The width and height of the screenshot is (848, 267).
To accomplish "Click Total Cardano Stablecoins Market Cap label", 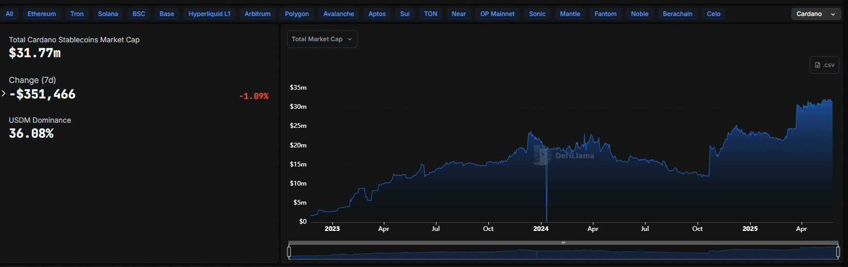I will (74, 40).
